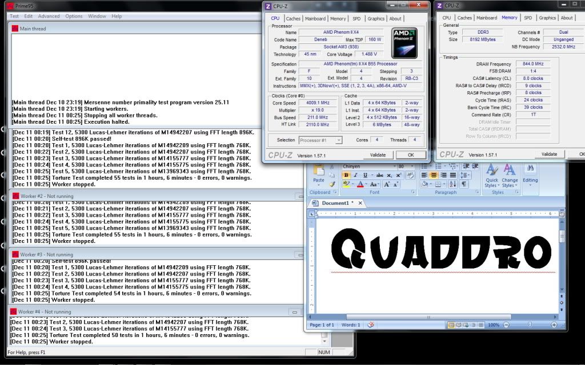
Task: Select the Format Painter brush icon
Action: coord(333,184)
